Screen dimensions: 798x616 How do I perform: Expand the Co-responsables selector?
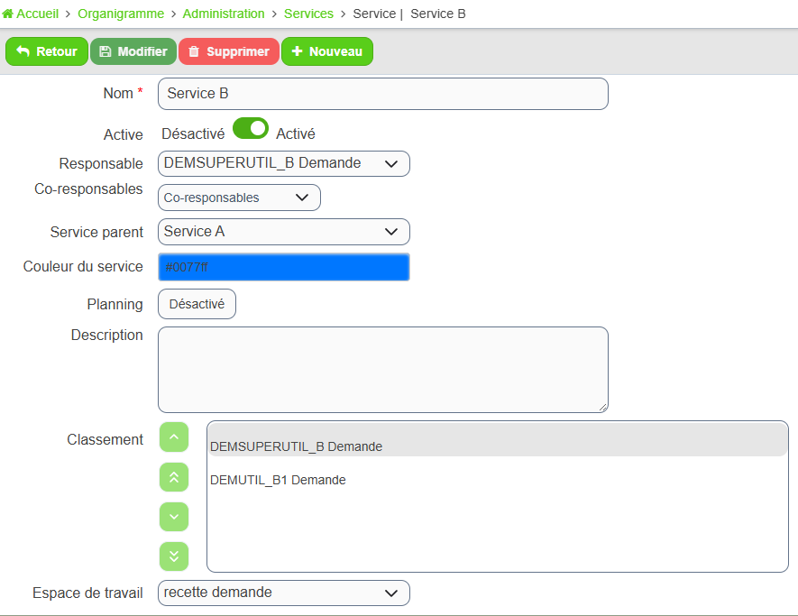point(239,198)
